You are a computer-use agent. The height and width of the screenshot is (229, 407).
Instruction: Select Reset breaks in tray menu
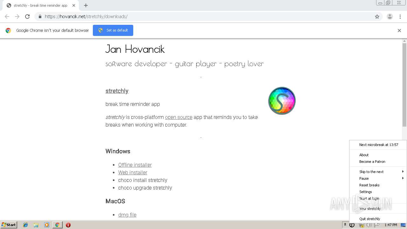pos(378,185)
